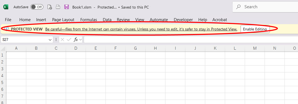Click the Enable Editing button
298x104 pixels.
255,29
